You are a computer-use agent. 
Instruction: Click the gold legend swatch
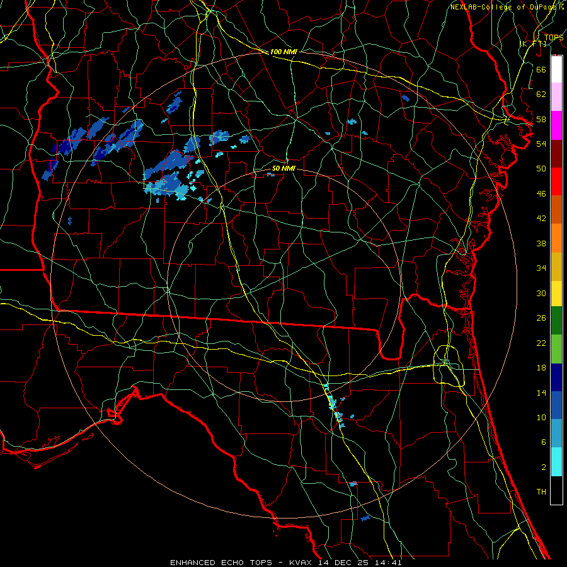(x=556, y=266)
